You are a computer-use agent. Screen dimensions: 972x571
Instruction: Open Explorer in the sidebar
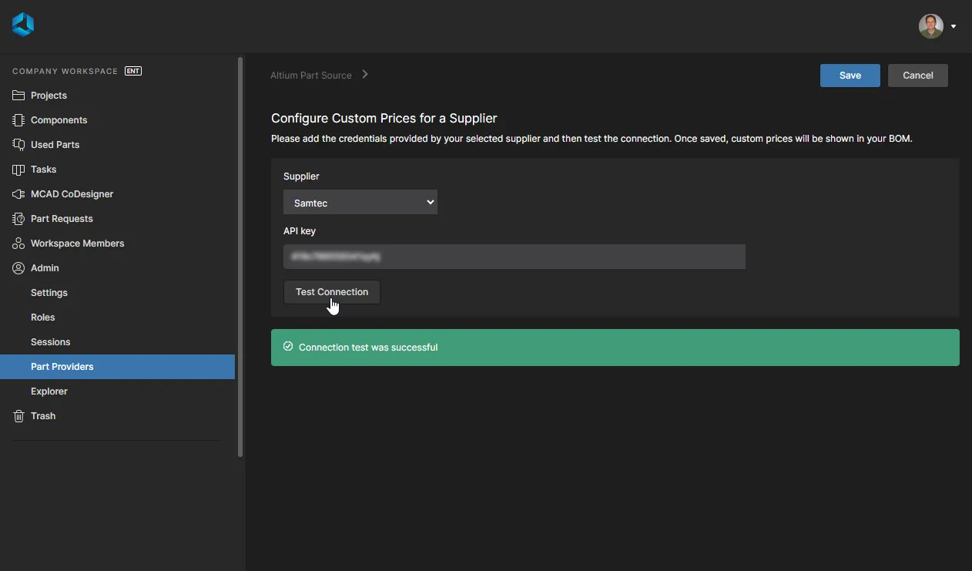(49, 391)
